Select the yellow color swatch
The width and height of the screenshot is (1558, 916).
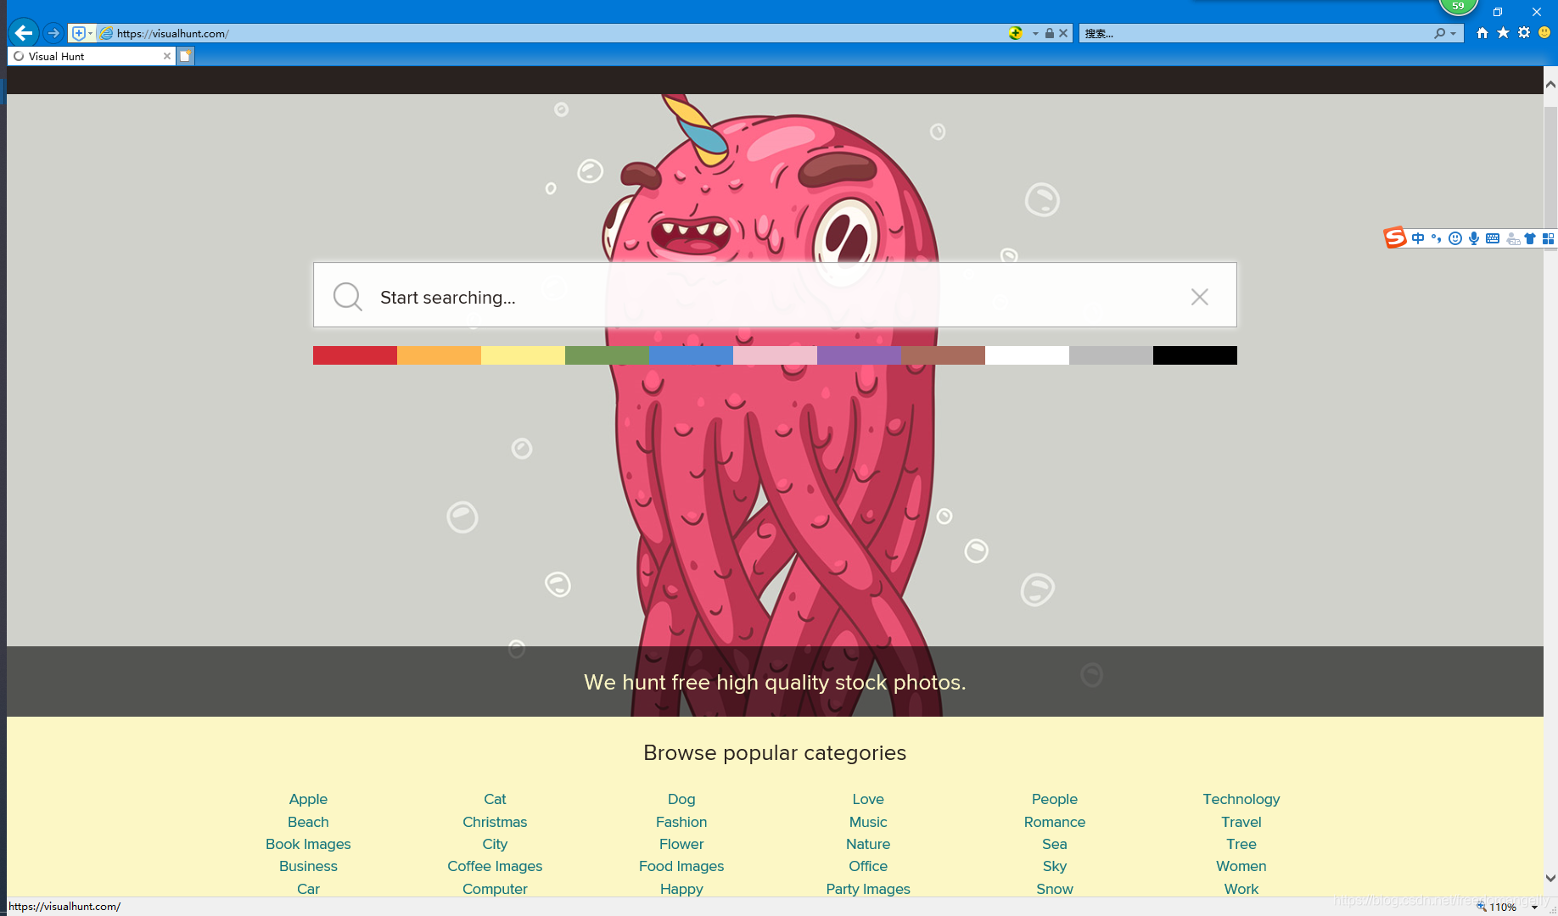click(523, 355)
